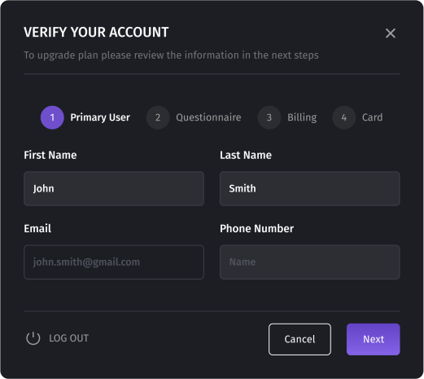The height and width of the screenshot is (379, 424).
Task: Select the Email input field
Action: (x=114, y=262)
